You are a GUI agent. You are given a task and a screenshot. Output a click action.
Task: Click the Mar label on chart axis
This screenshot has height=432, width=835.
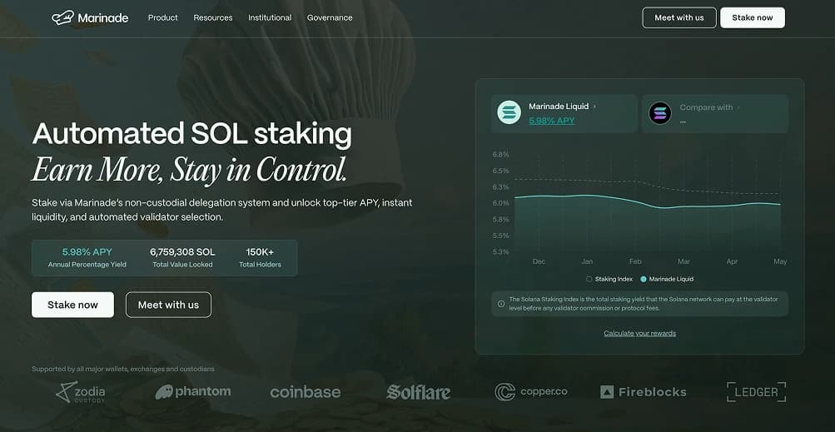point(683,261)
